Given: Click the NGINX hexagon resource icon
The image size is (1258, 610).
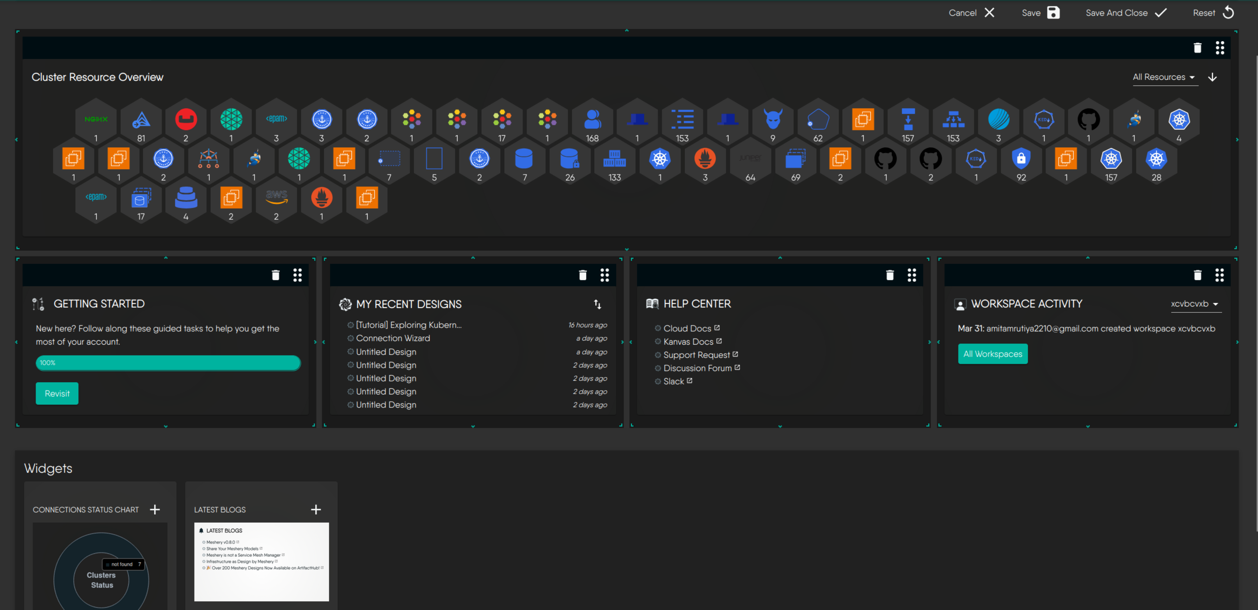Looking at the screenshot, I should [96, 120].
